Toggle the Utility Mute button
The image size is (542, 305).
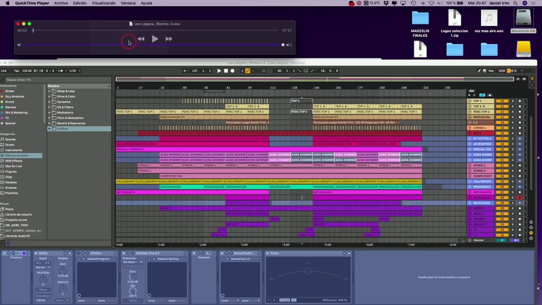coord(60,300)
